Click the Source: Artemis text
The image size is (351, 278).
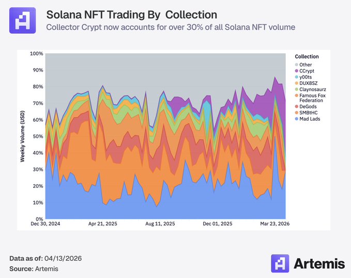(x=33, y=268)
